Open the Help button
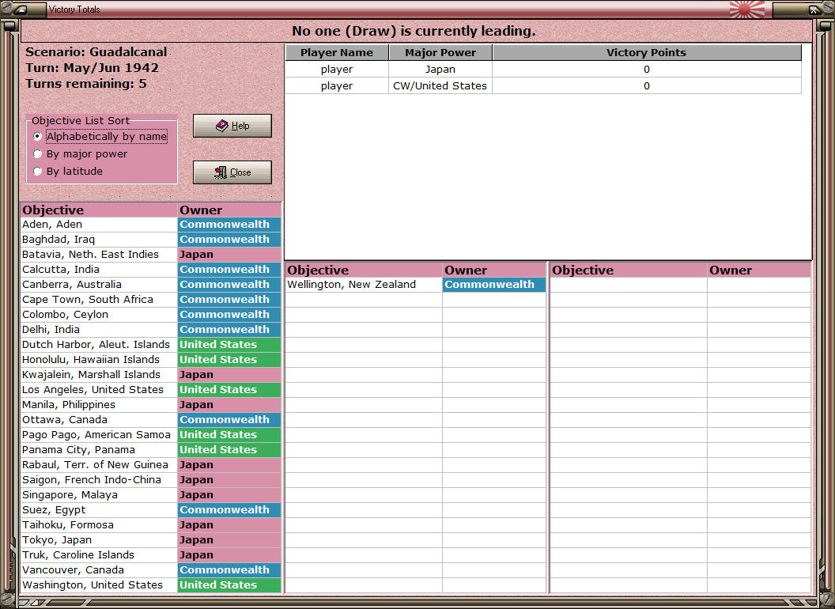This screenshot has height=609, width=835. [232, 126]
